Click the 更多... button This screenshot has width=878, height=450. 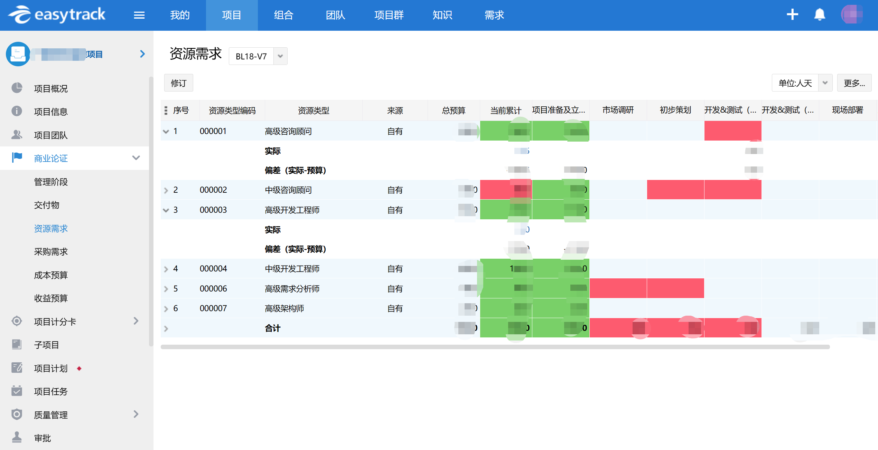(854, 83)
